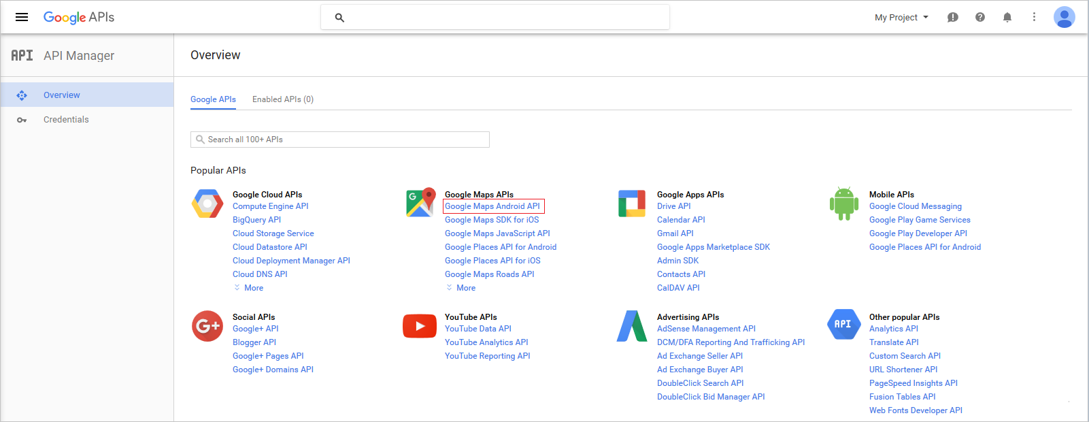Open Blogger API link
The height and width of the screenshot is (422, 1089).
254,342
